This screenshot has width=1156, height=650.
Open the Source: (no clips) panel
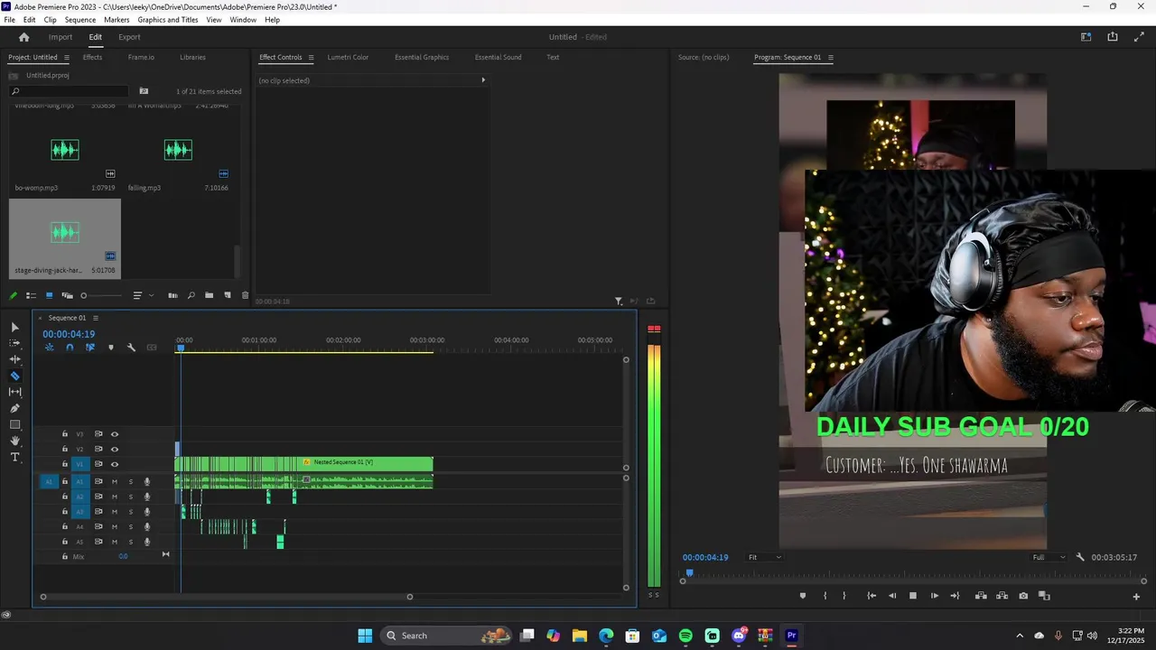[x=704, y=58]
